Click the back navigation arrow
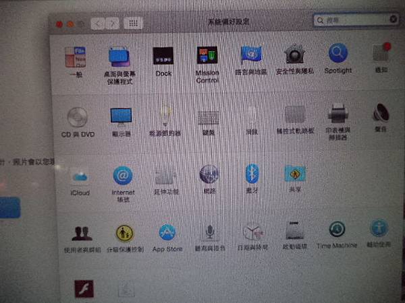Viewport: 405px width, 303px height. click(98, 24)
